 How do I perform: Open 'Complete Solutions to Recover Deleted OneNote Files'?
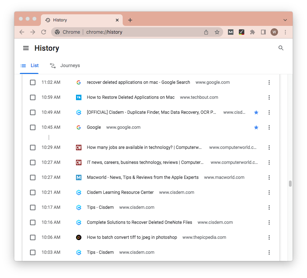tap(139, 222)
